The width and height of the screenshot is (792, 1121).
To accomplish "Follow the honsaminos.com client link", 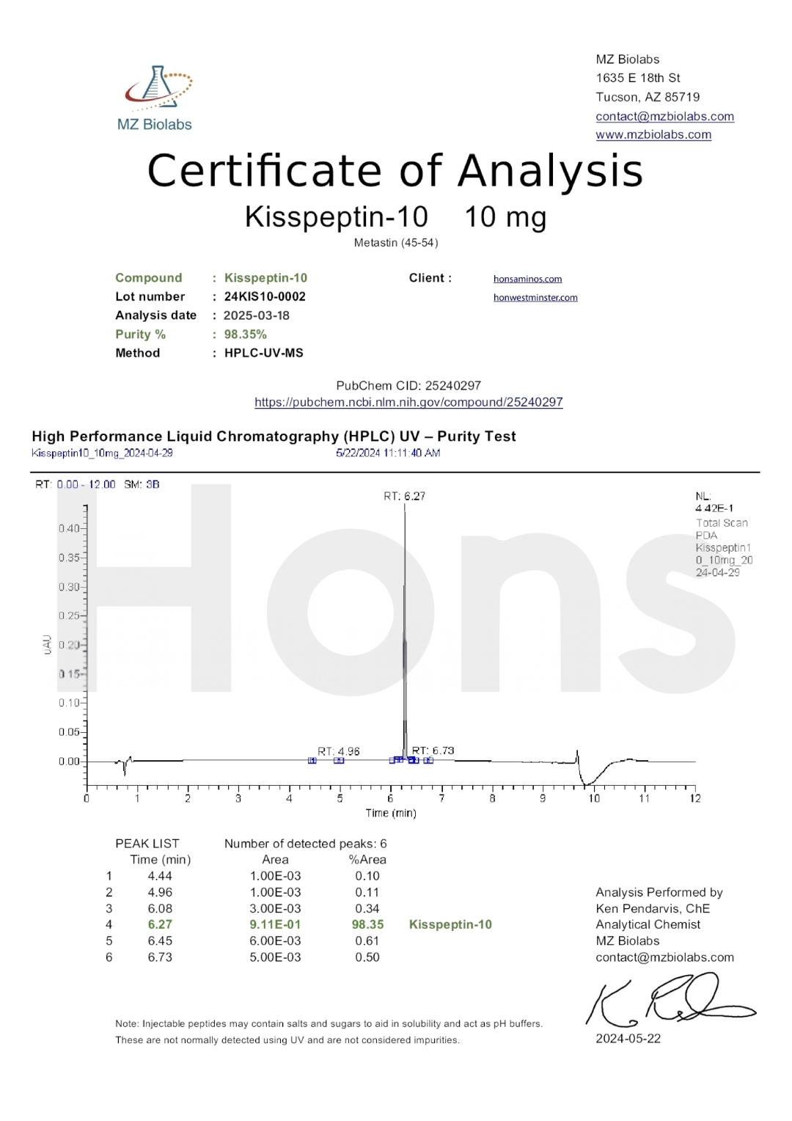I will pos(527,279).
